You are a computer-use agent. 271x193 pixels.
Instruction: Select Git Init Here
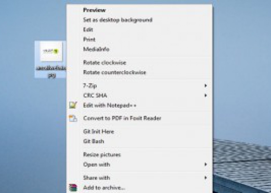click(99, 132)
